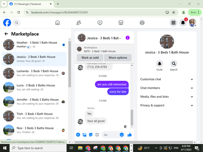Click the browser back arrow

4,13
